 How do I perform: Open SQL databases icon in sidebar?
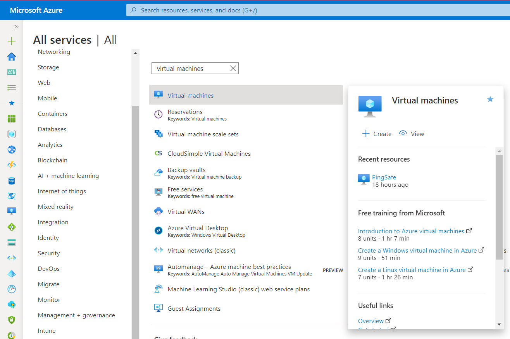(12, 181)
